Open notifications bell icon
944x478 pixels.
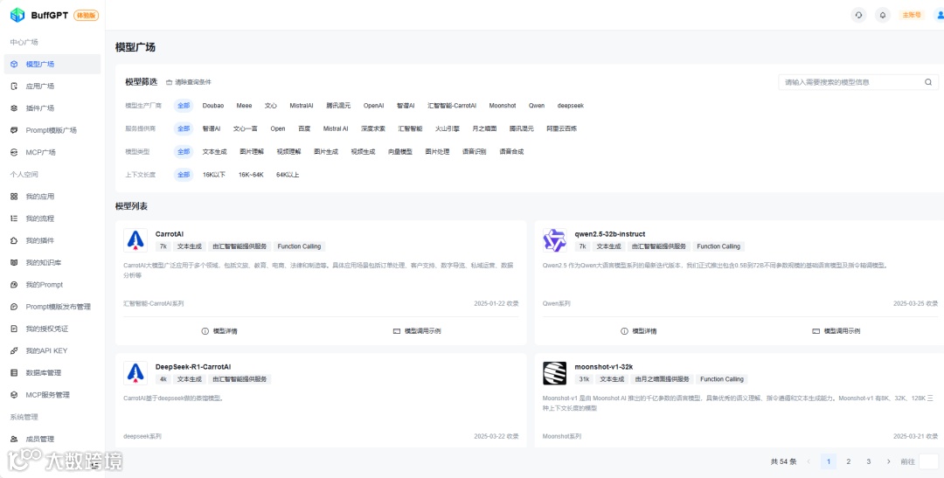(x=883, y=15)
